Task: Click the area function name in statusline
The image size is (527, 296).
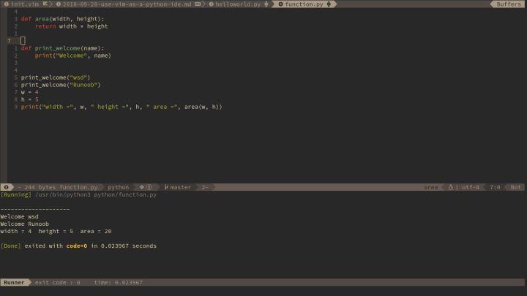Action: [x=430, y=187]
